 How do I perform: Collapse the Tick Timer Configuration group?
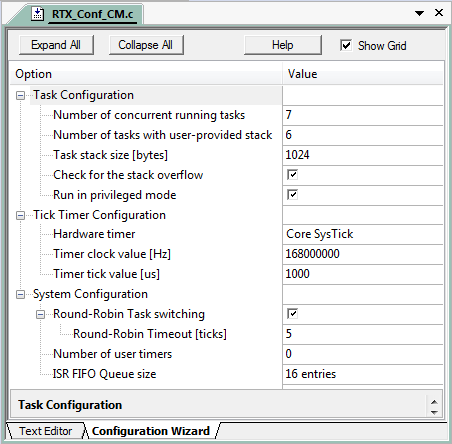[x=20, y=216]
